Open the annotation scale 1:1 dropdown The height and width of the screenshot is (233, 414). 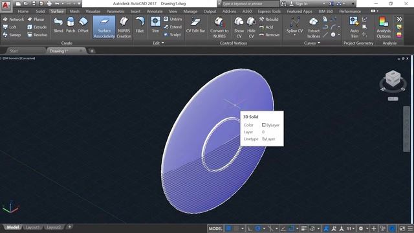click(x=351, y=228)
